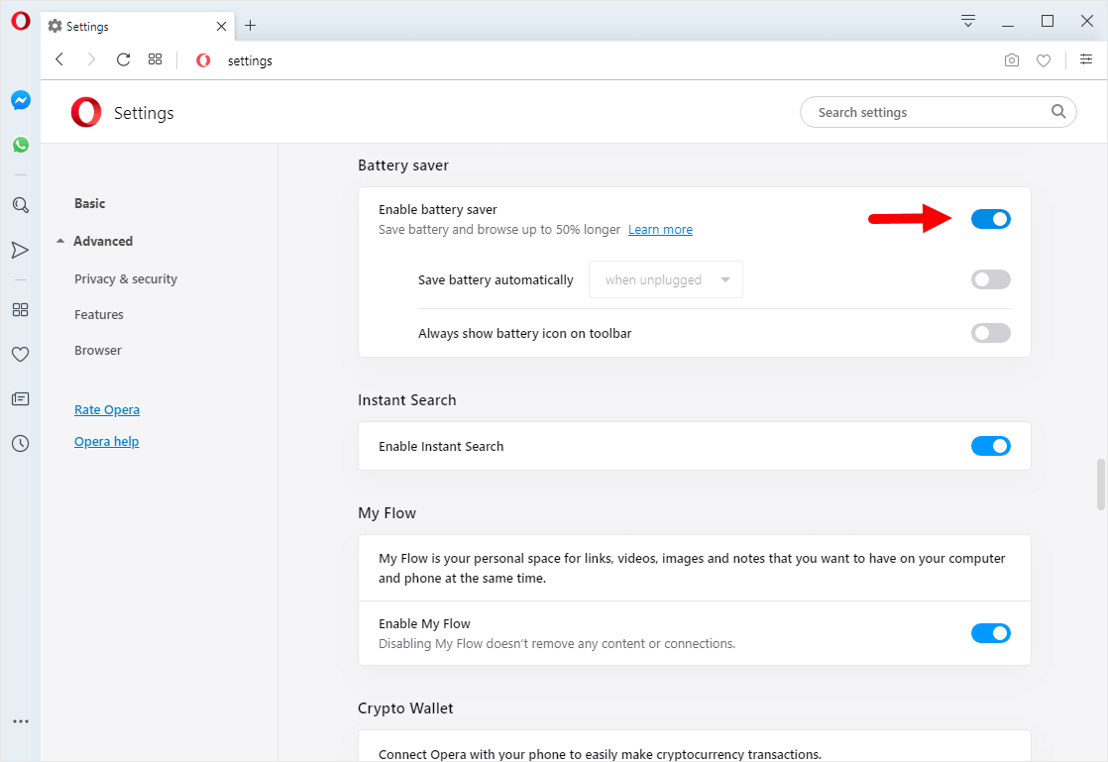This screenshot has height=762, width=1108.
Task: Open battery saver Learn more link
Action: tap(660, 230)
